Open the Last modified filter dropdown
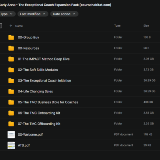Viewport: 160px width, 160px height. pos(33,14)
